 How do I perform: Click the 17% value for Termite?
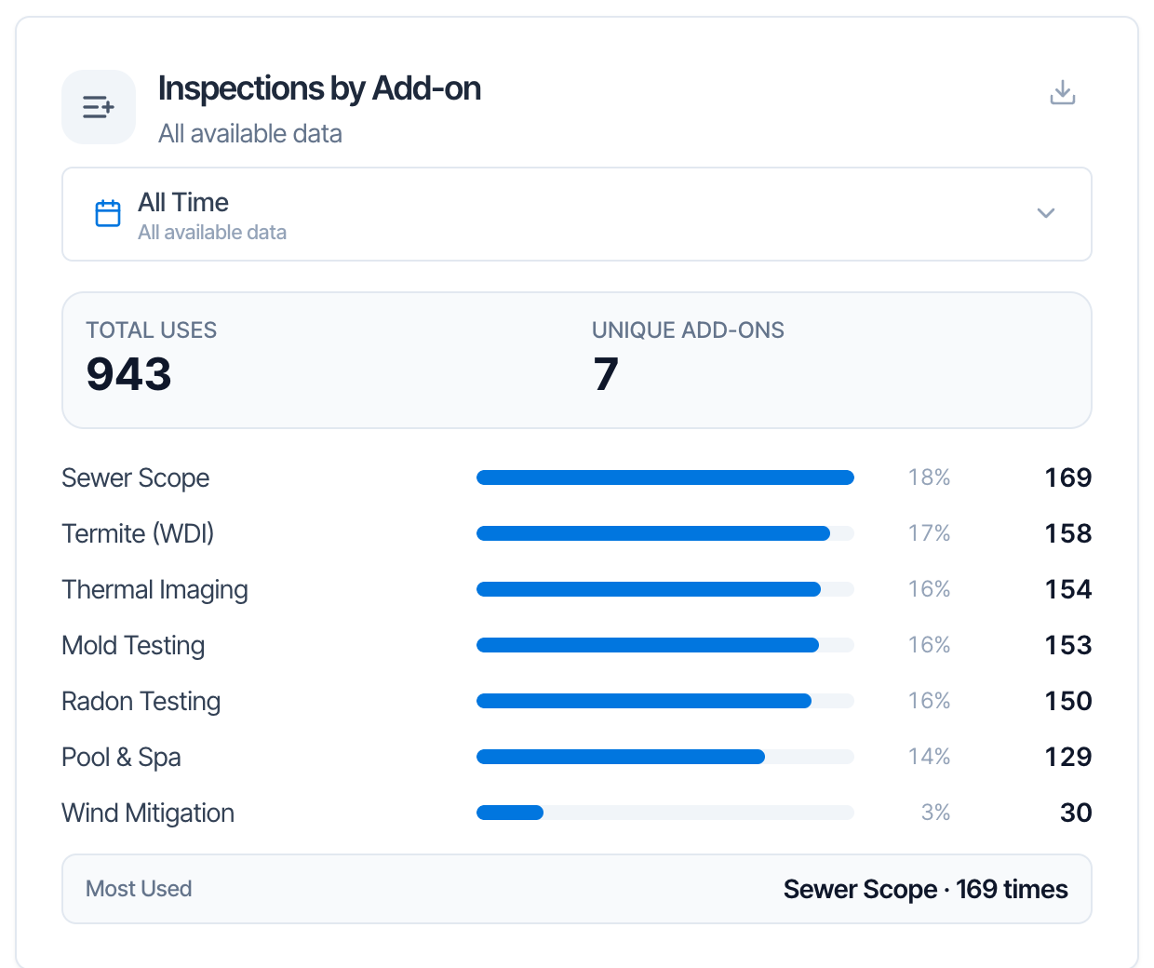[x=930, y=533]
